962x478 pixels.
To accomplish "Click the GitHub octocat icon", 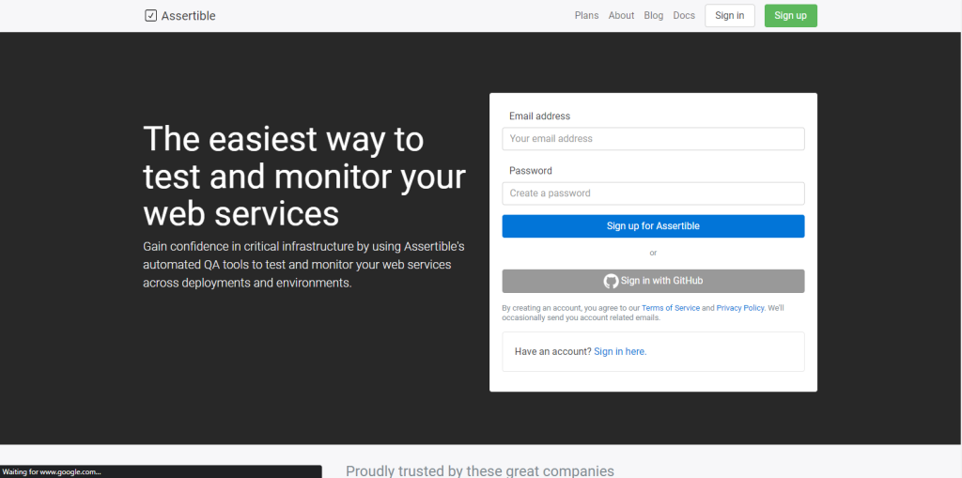I will click(x=611, y=281).
